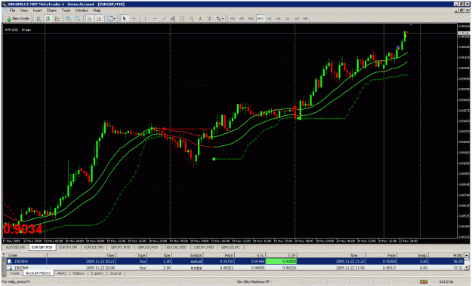Switch timeframe to M5

[242, 19]
